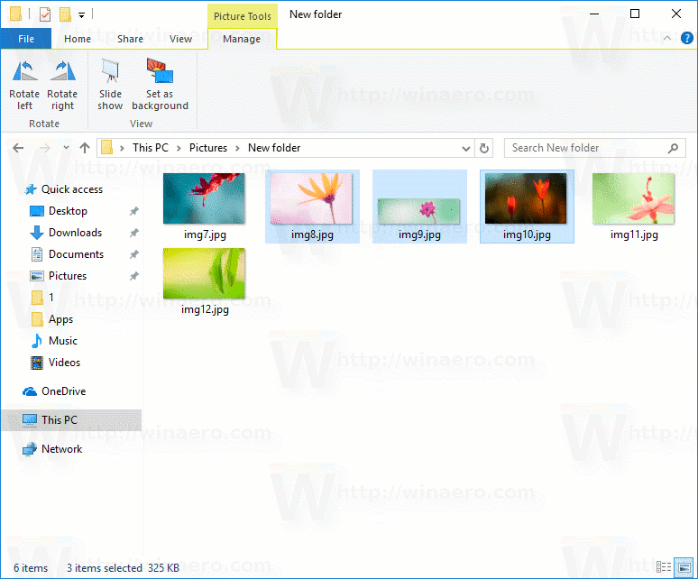
Task: Click New folder quick access toolbar icon
Action: pos(65,14)
